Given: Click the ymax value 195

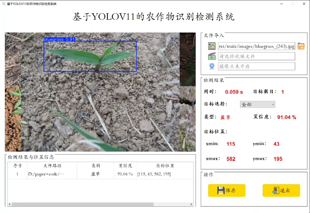Looking at the screenshot, I should pyautogui.click(x=278, y=159).
